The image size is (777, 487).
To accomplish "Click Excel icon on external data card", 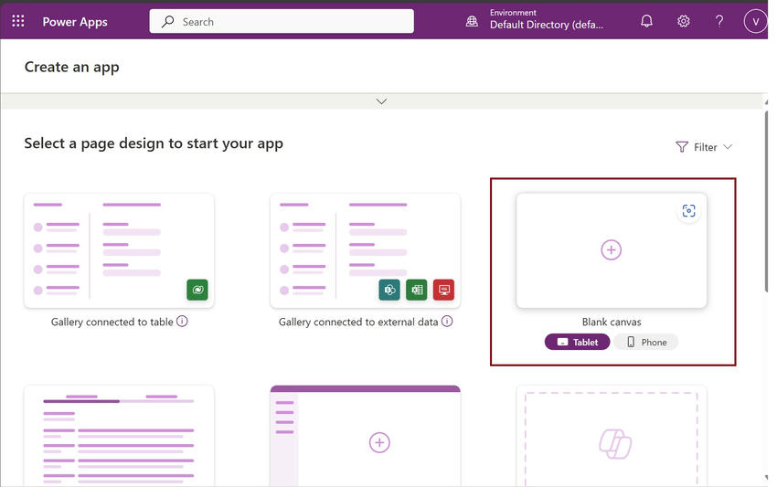I will pyautogui.click(x=417, y=290).
